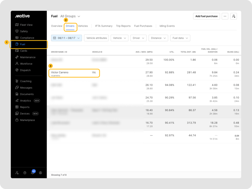Open the Marketplace sidebar icon

(17, 120)
